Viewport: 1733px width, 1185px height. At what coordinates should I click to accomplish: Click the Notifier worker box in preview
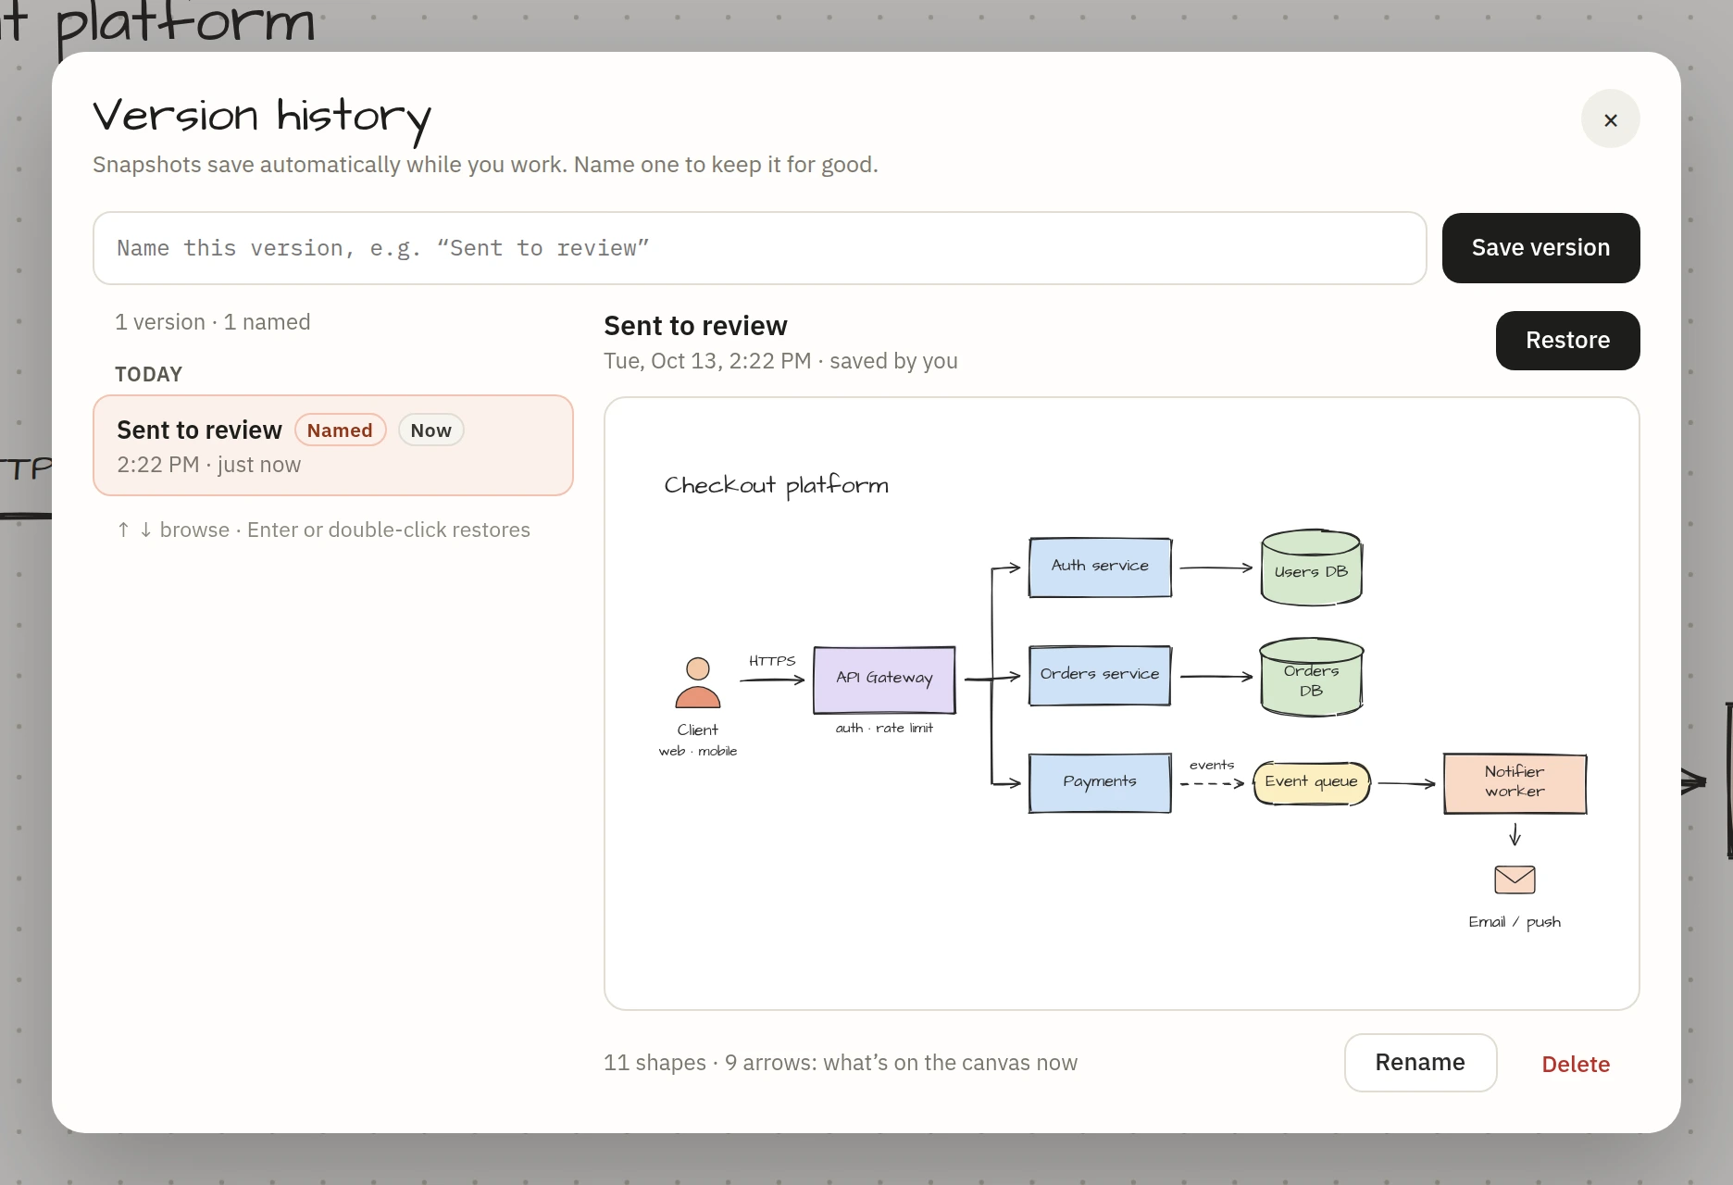[1515, 783]
